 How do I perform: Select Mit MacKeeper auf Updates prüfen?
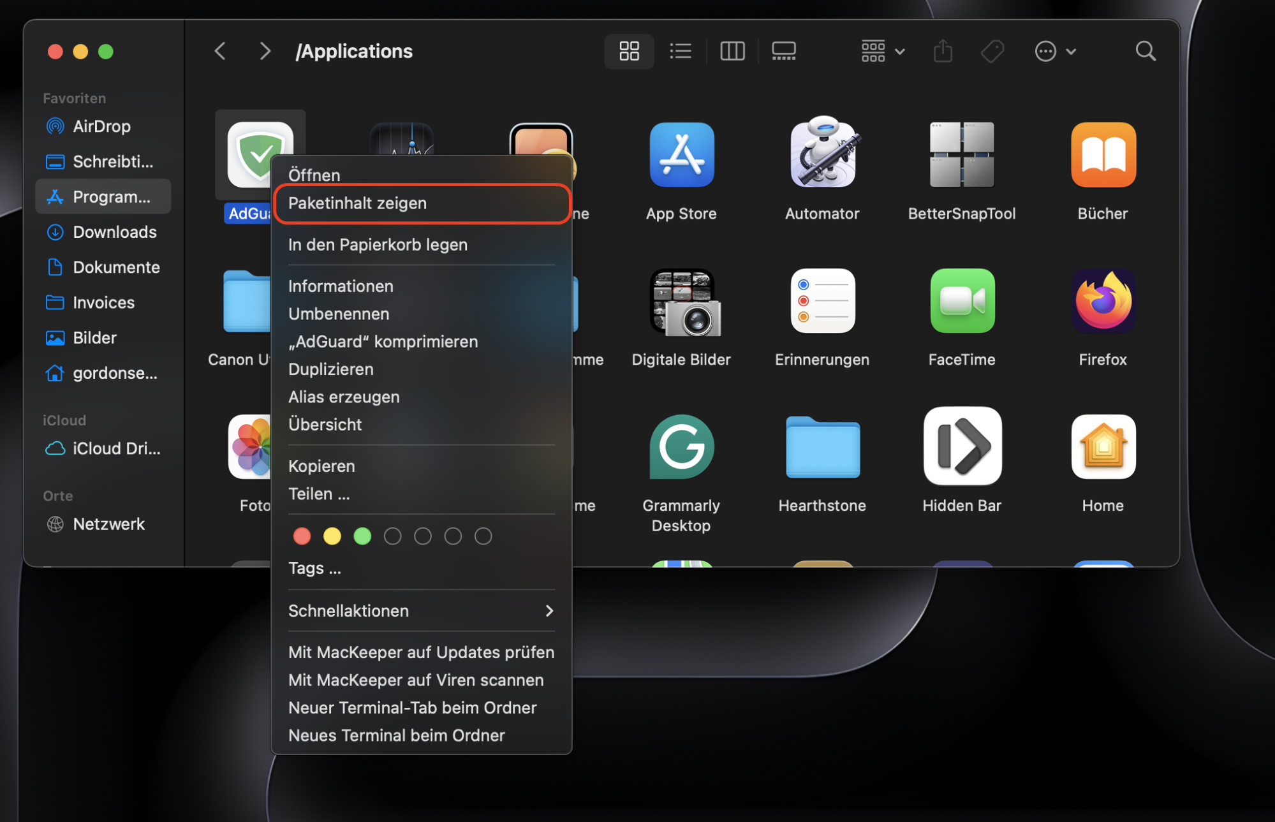click(x=422, y=652)
